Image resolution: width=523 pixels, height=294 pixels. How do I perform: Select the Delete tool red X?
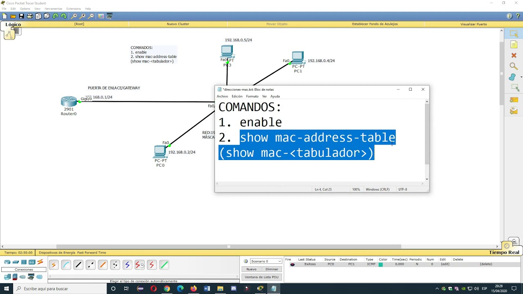tap(514, 55)
